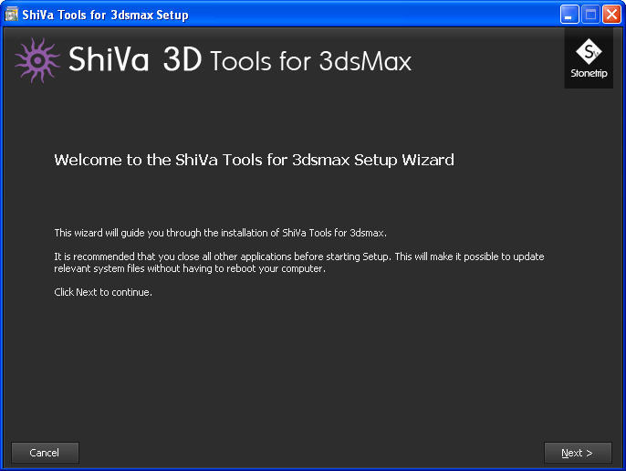Click the Stonetrip logo icon

point(589,58)
